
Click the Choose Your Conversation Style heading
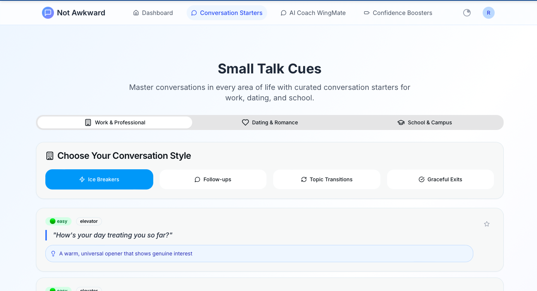tap(124, 156)
